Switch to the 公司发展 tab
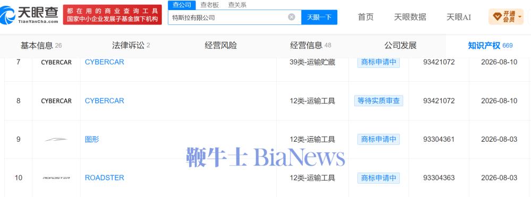Viewport: 531px width, 197px height. tap(400, 45)
